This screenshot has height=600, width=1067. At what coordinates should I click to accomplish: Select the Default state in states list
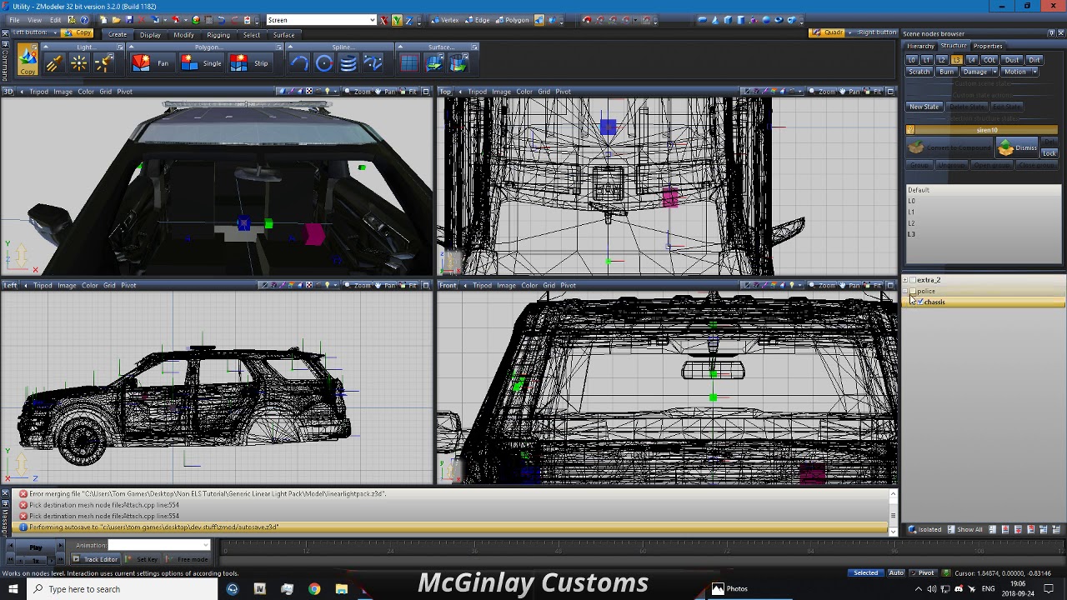[984, 190]
